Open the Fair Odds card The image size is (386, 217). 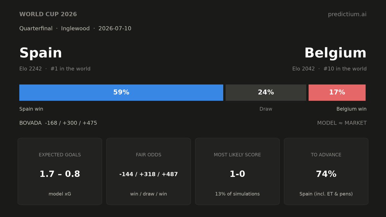click(149, 171)
